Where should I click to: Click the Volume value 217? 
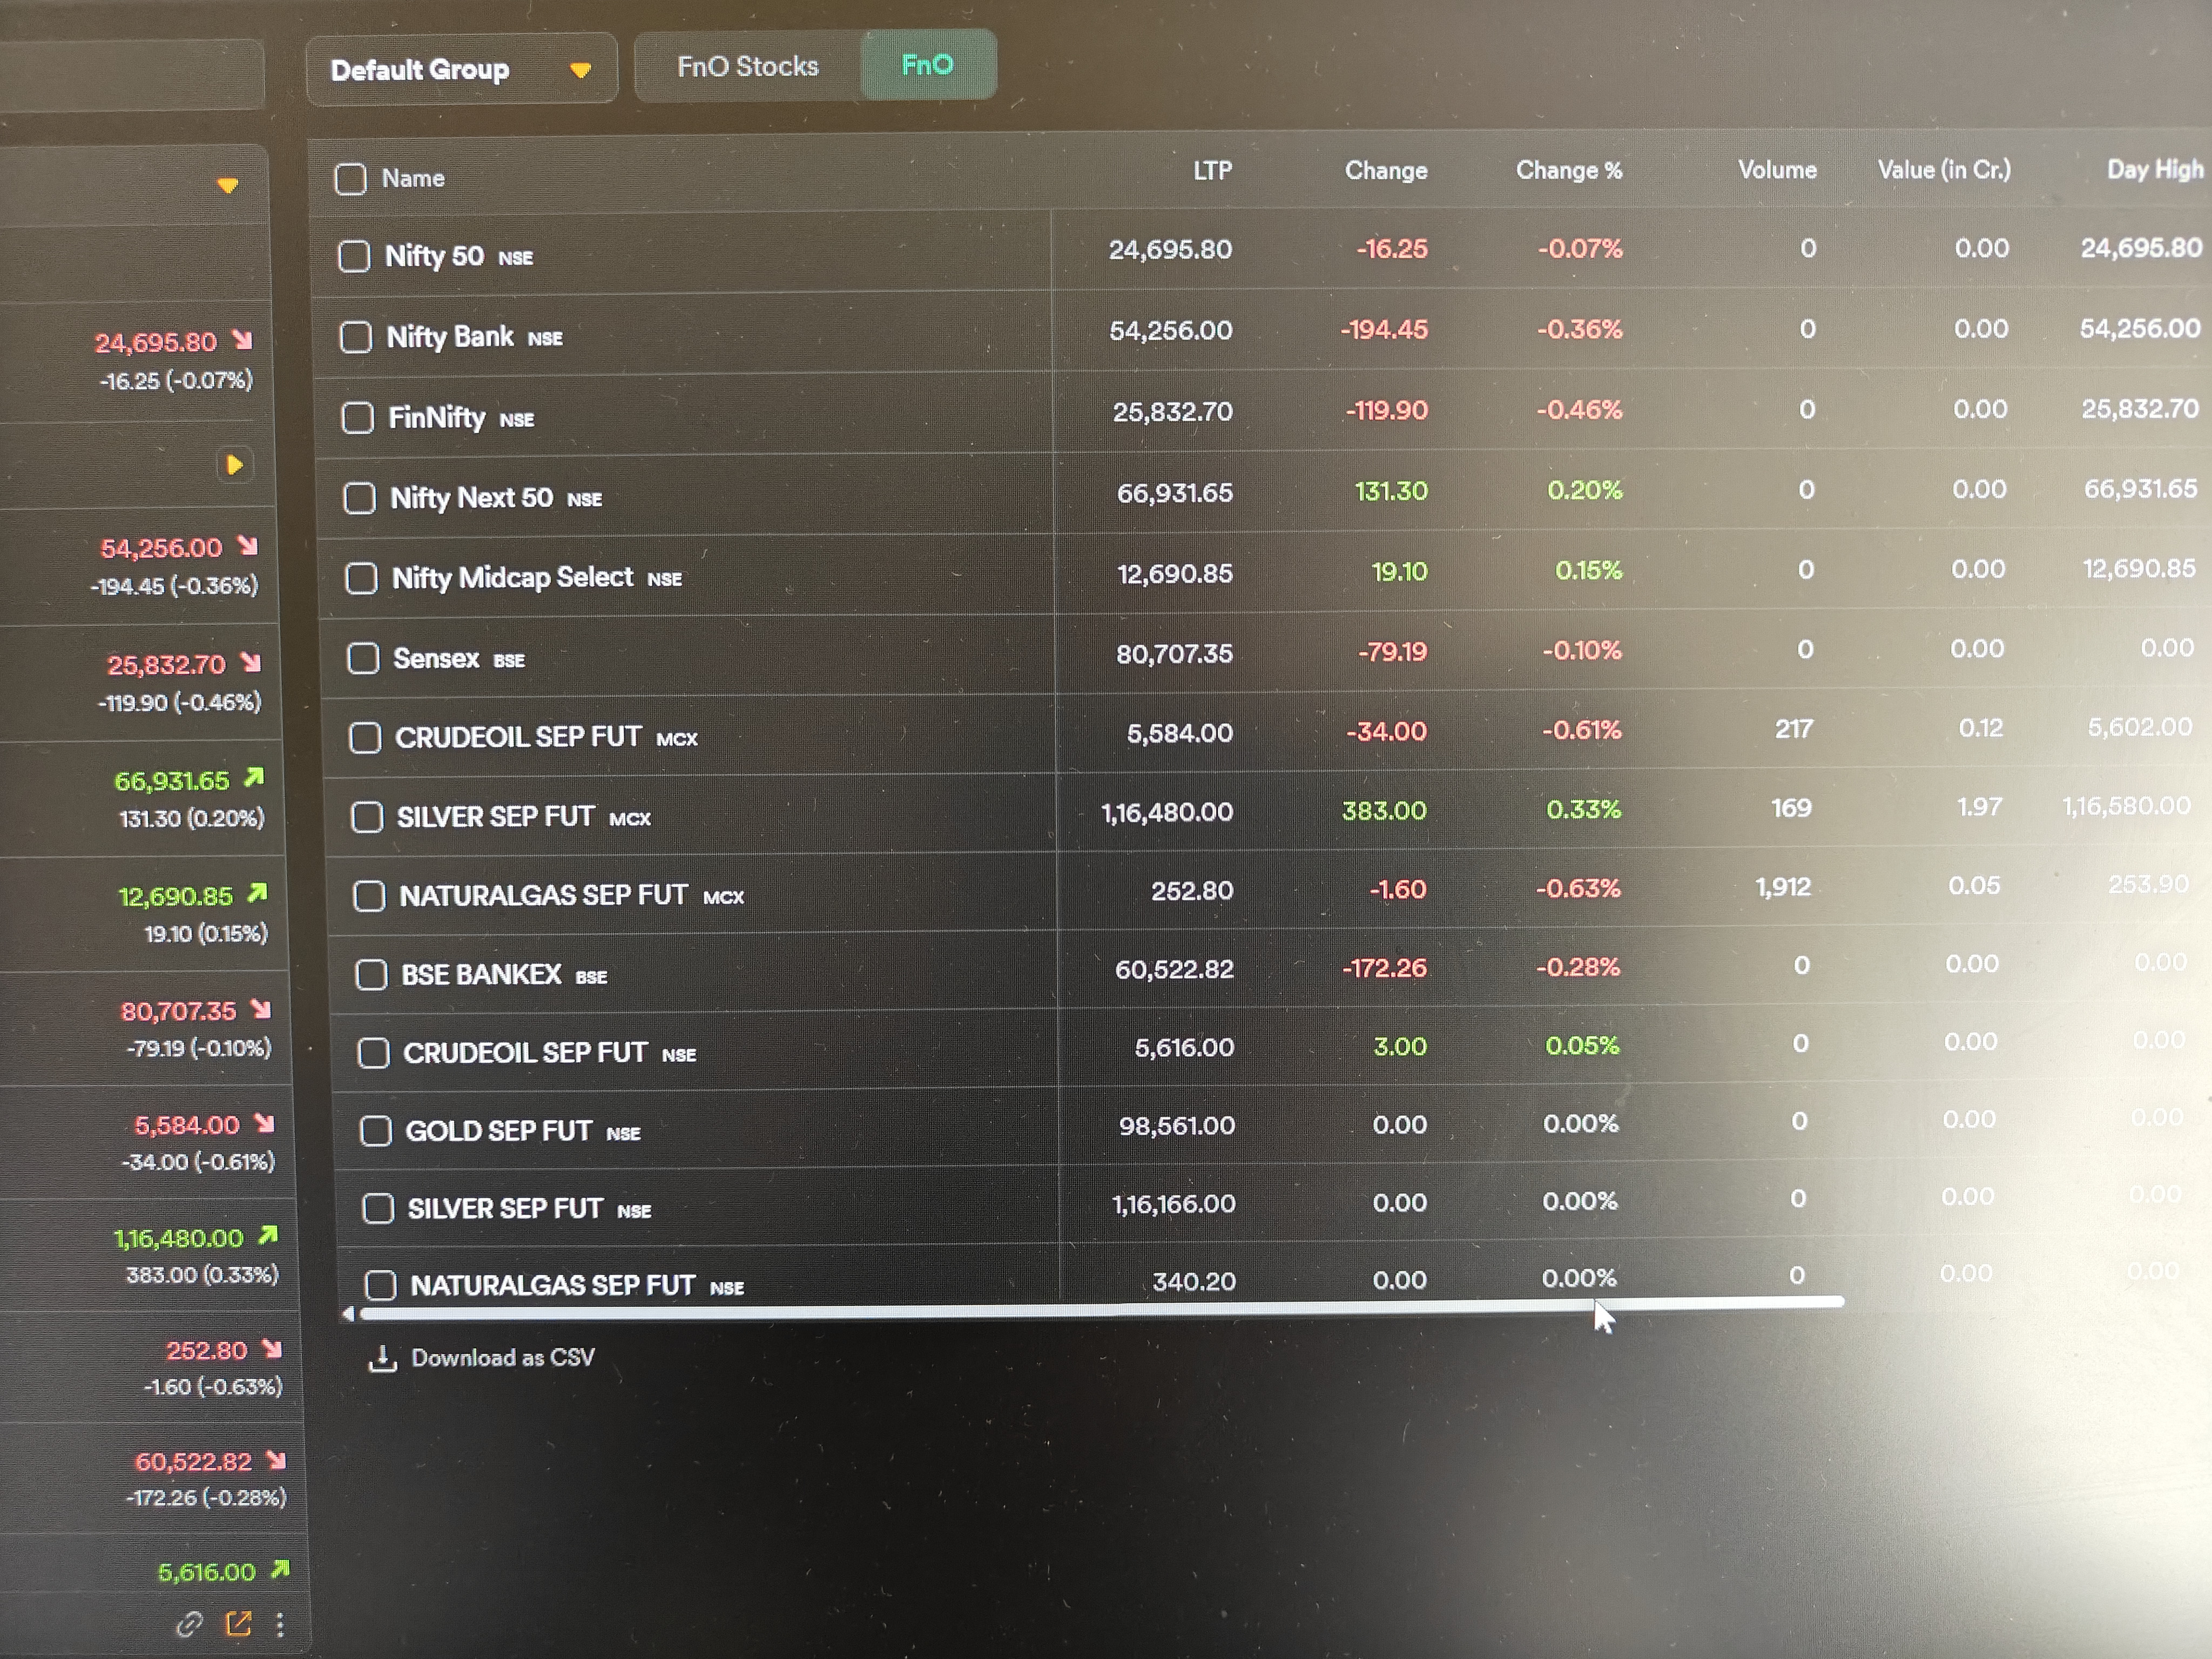1794,729
